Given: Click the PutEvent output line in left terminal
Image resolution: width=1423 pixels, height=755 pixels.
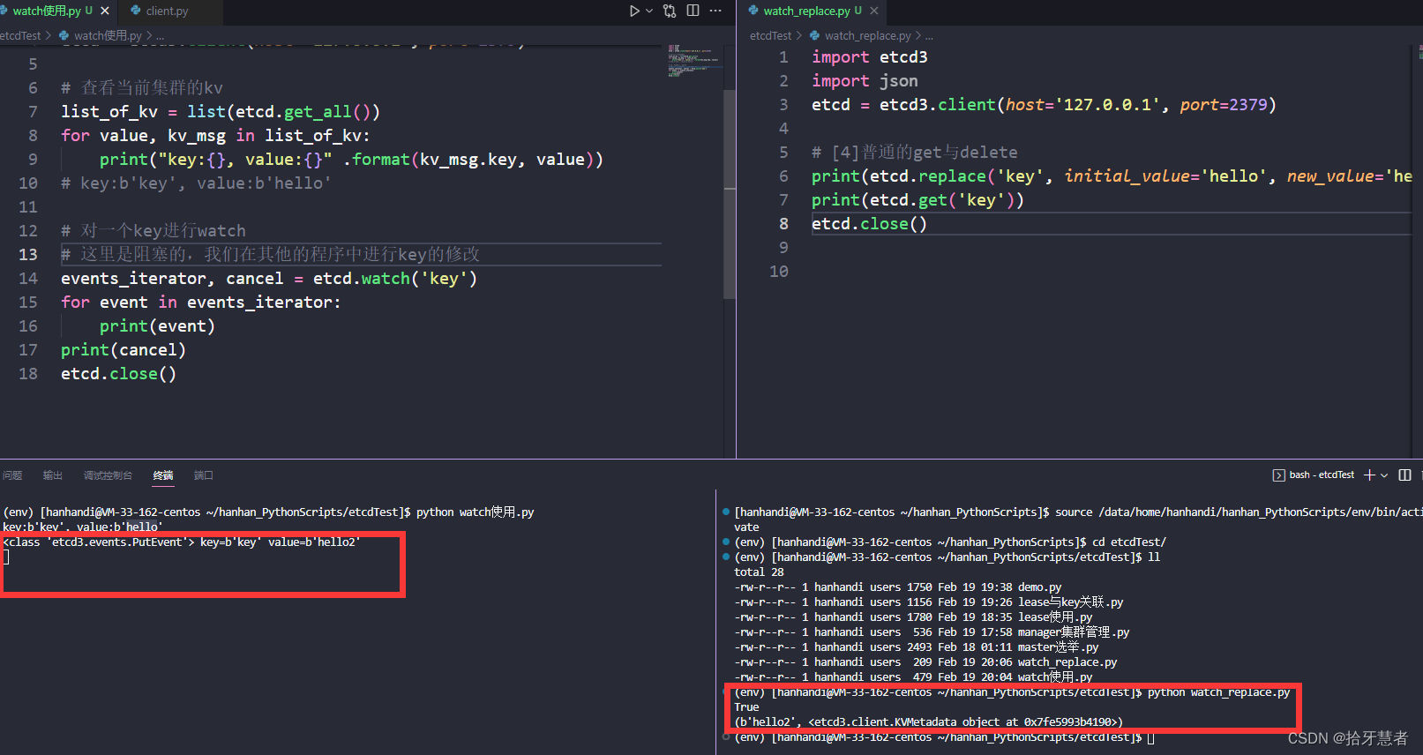Looking at the screenshot, I should (x=182, y=542).
